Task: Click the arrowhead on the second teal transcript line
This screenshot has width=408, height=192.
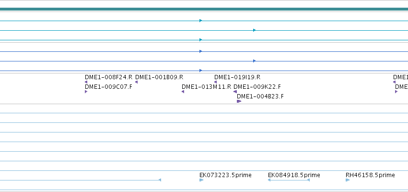Action: (255, 30)
